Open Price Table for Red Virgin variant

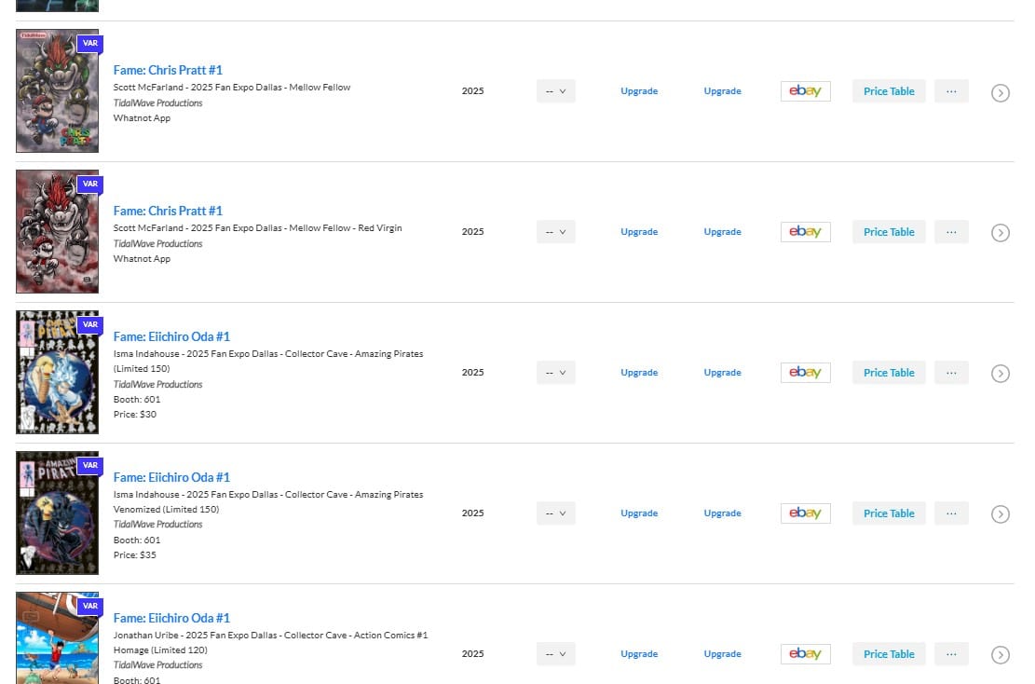(x=888, y=232)
